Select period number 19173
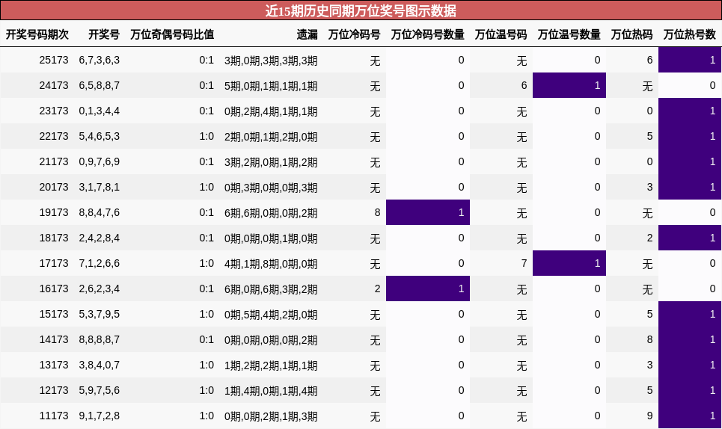Viewport: 722px width, 429px height. [x=54, y=212]
